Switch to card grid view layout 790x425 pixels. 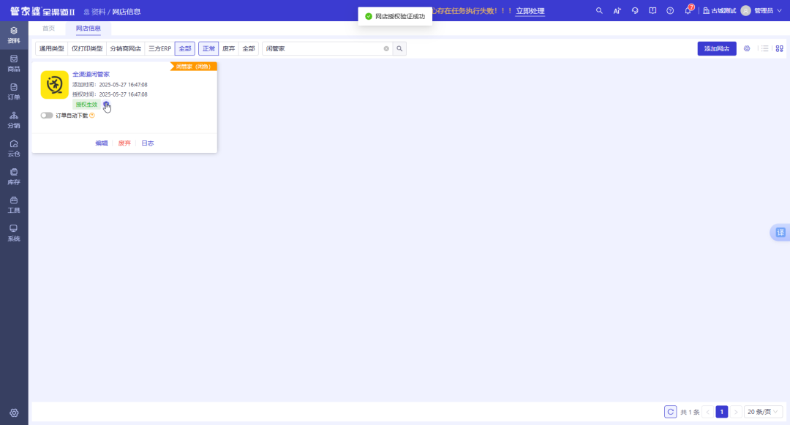point(780,48)
